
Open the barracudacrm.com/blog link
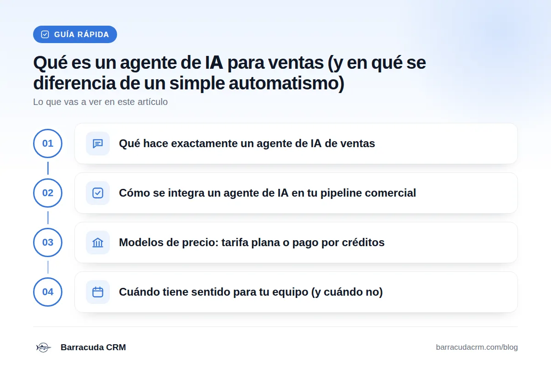click(x=477, y=347)
